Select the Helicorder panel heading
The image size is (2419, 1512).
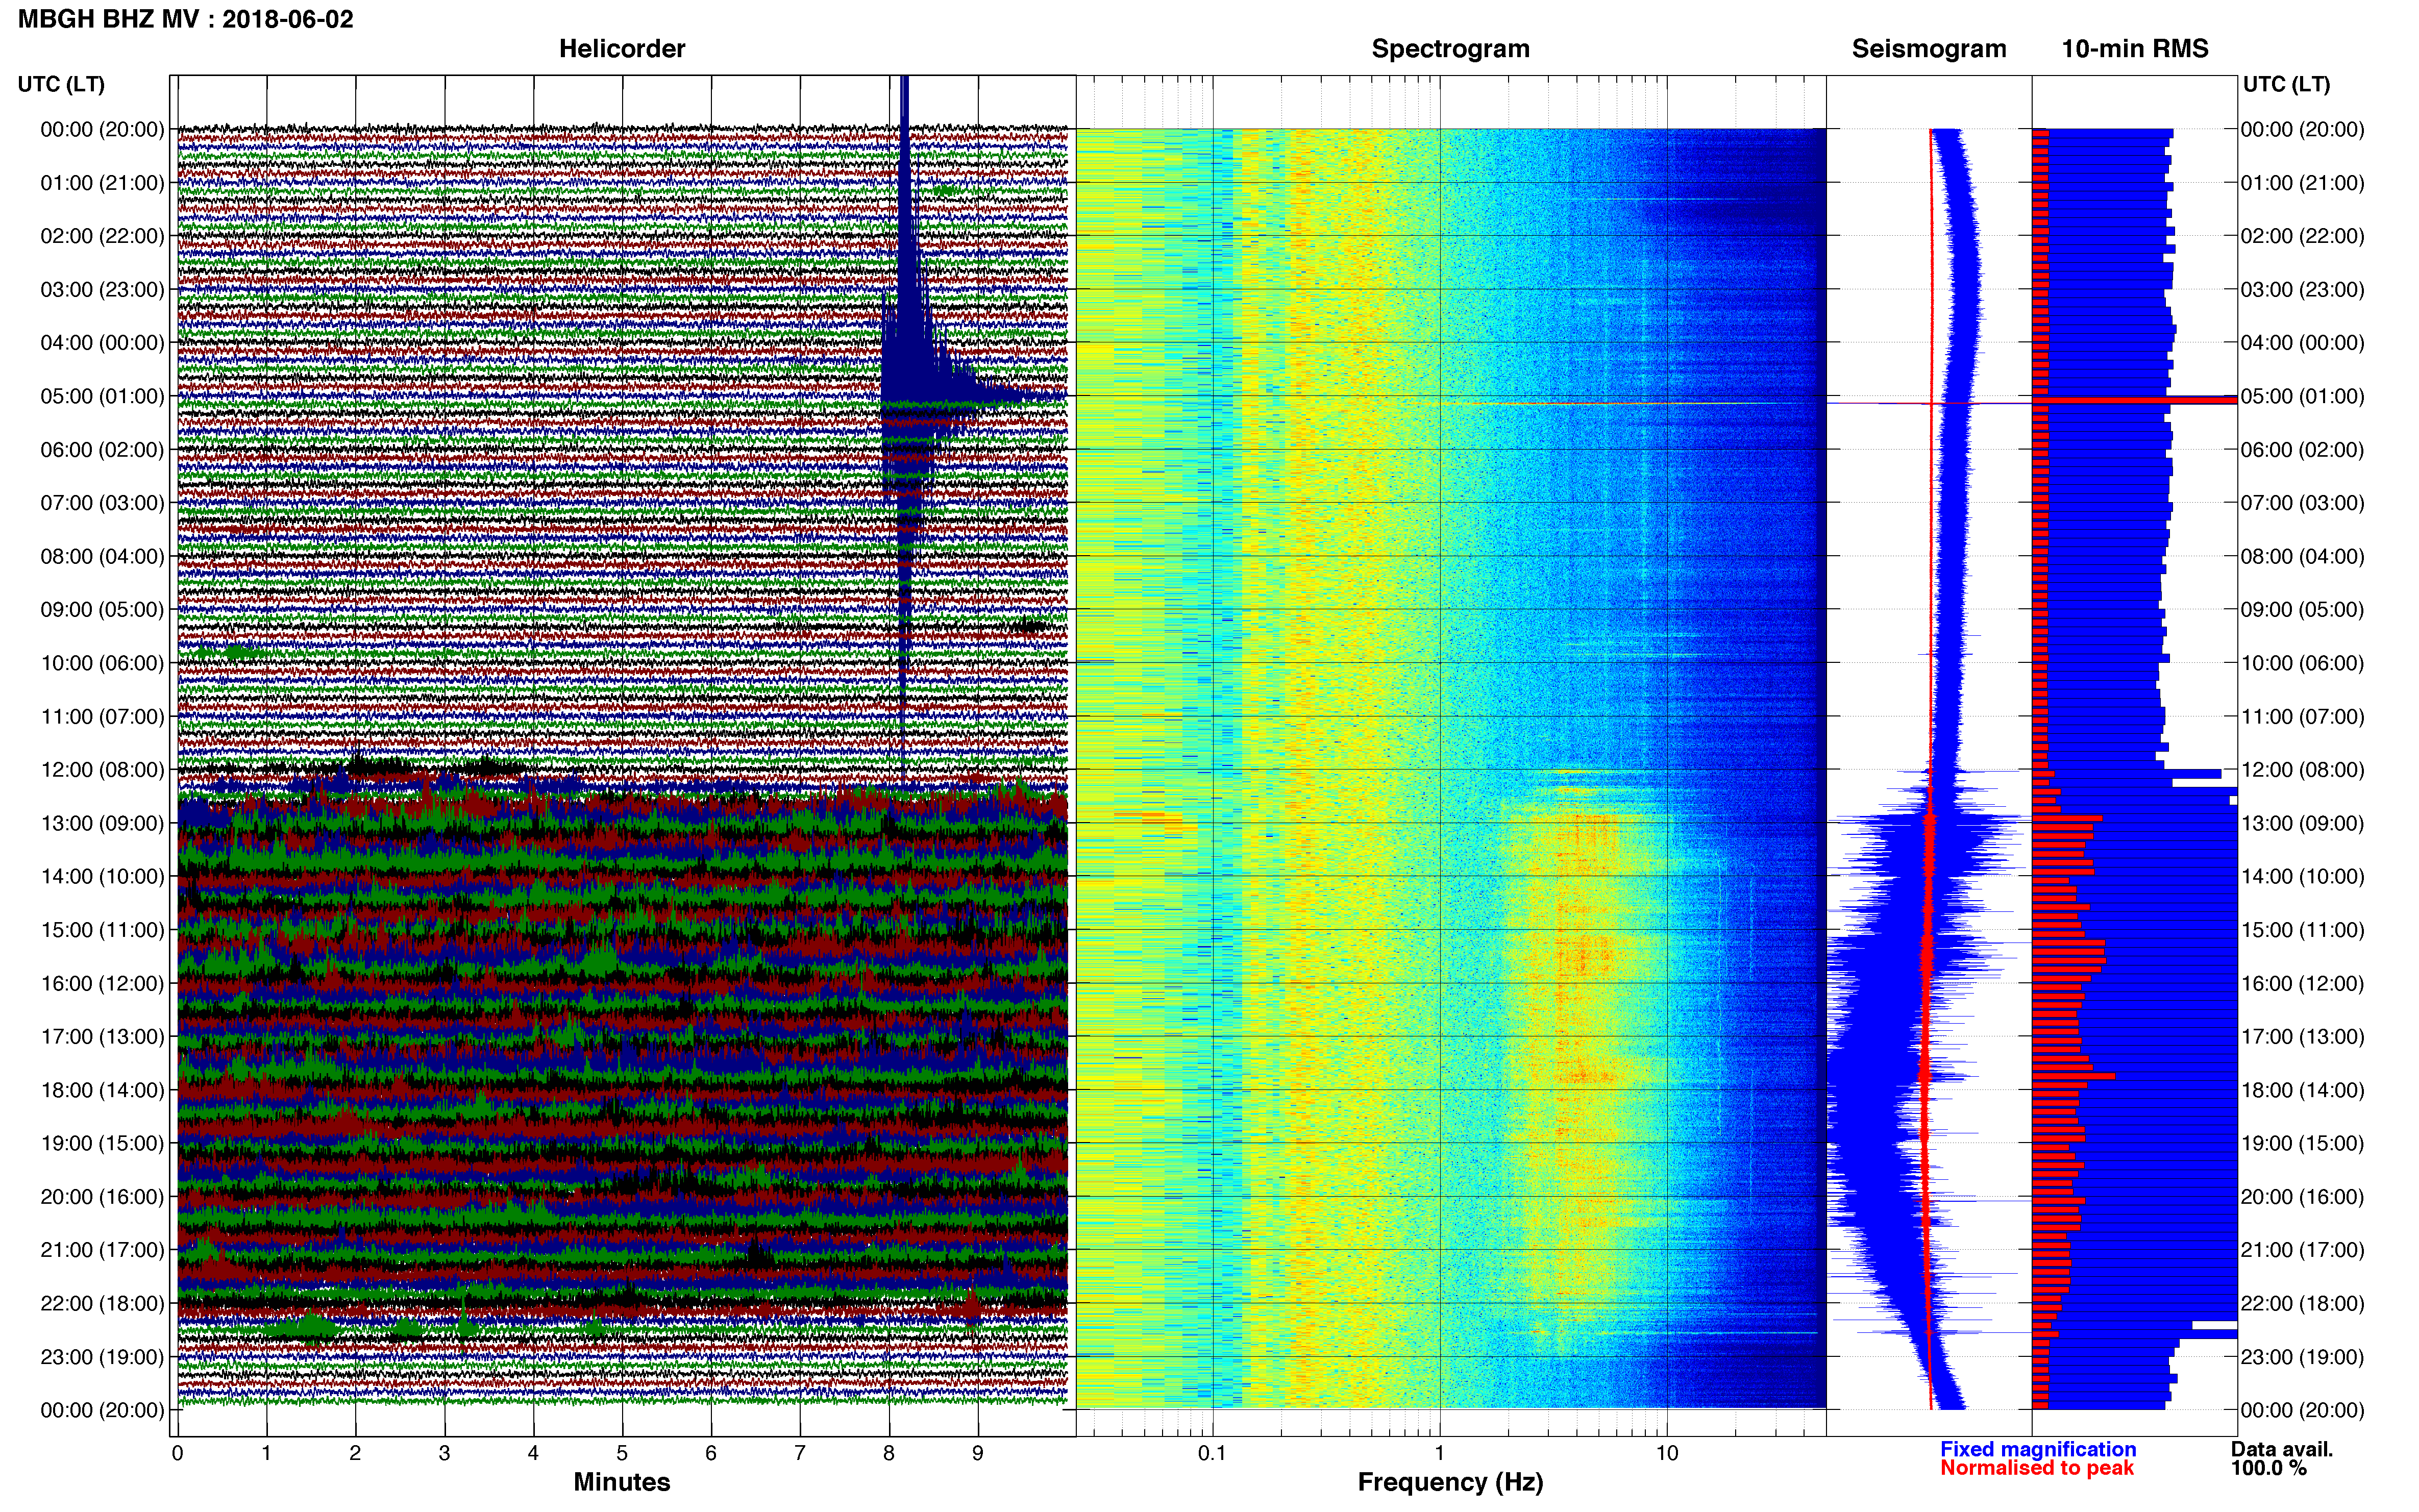coord(622,49)
